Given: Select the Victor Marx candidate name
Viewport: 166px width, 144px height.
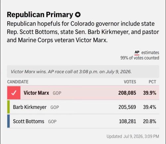Looking at the screenshot, I should click(36, 93).
